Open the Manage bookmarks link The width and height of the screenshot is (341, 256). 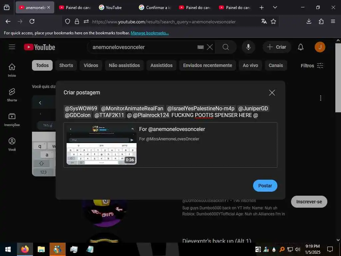point(150,33)
